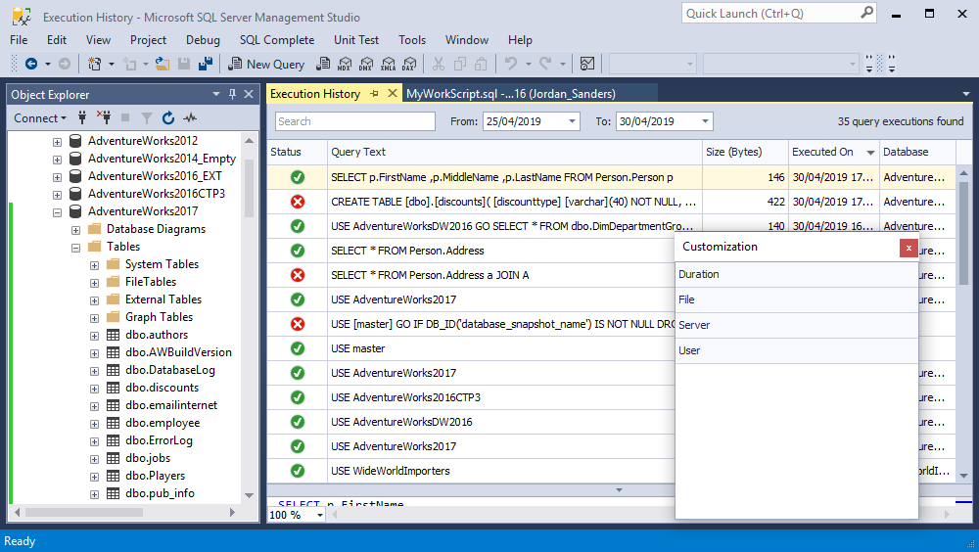Click the navigate back arrow icon
This screenshot has width=979, height=552.
coord(31,64)
